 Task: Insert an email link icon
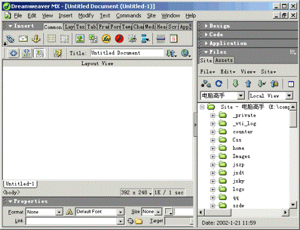pyautogui.click(x=23, y=39)
